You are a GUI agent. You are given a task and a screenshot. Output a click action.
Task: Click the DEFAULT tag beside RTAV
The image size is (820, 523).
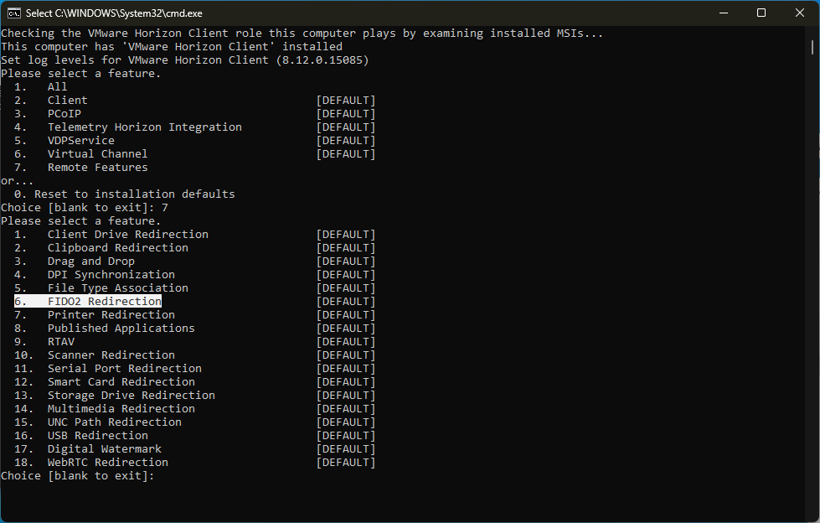coord(346,342)
